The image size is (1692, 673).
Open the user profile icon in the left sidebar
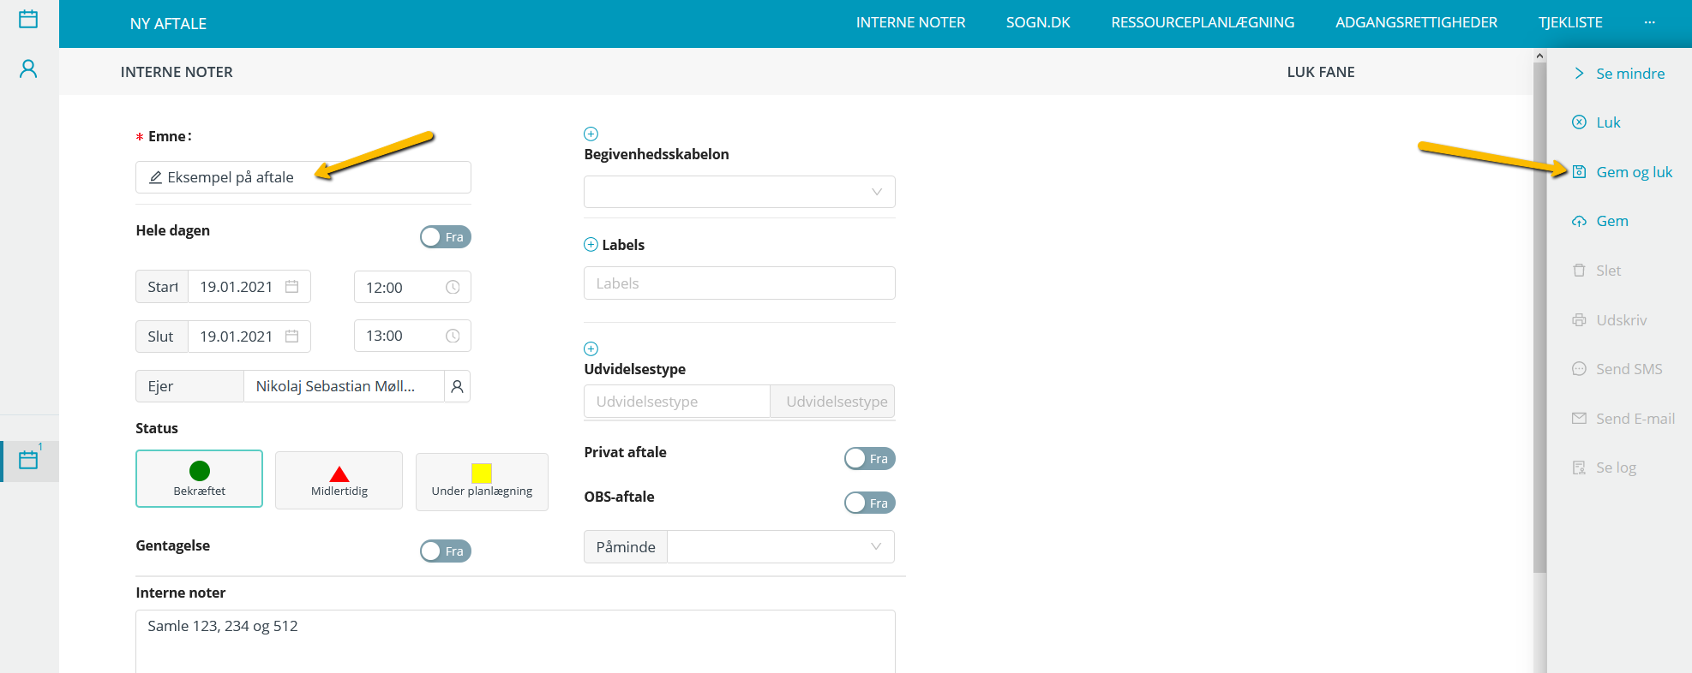28,68
